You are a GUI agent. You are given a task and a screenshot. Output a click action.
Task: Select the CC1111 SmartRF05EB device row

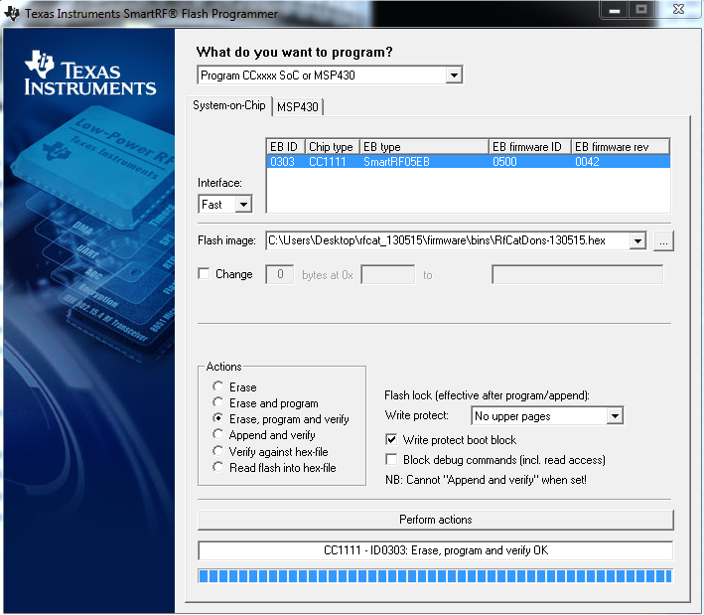(x=467, y=161)
